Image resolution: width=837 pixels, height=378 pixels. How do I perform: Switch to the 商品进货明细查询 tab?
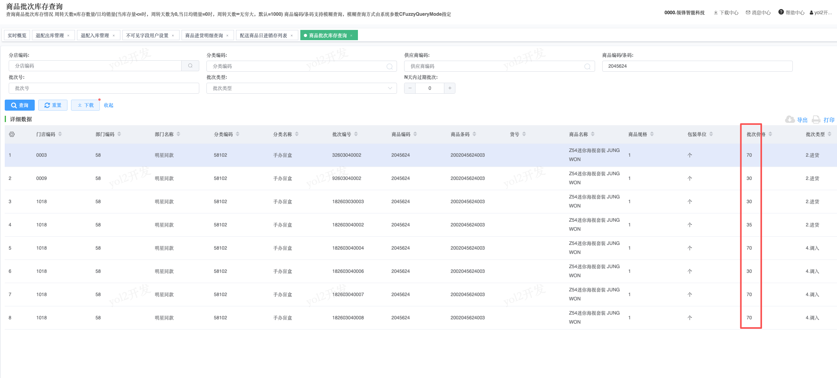point(204,35)
